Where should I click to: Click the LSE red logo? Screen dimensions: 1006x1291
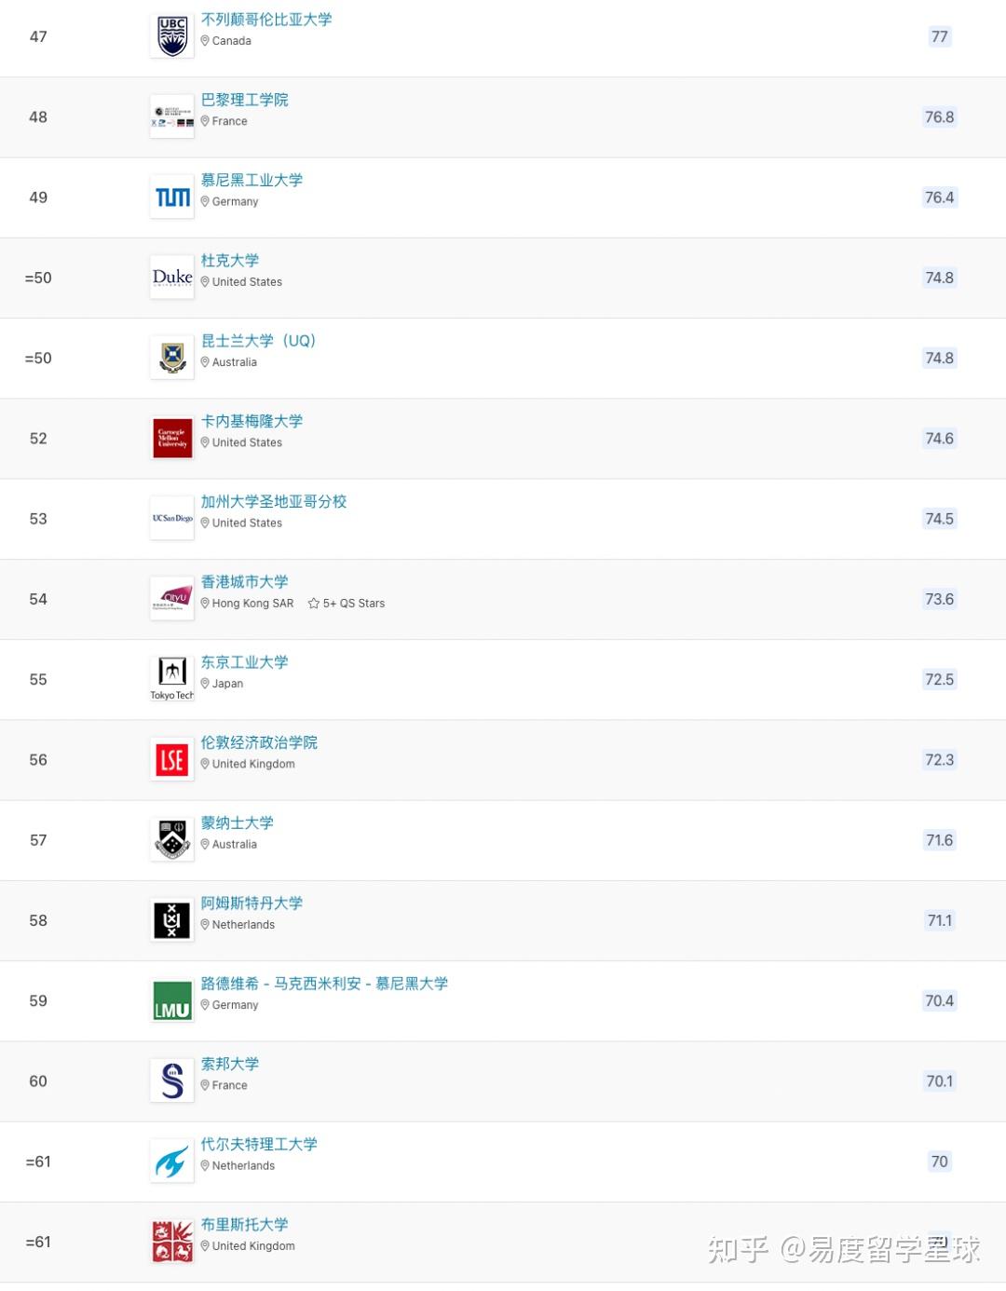172,760
